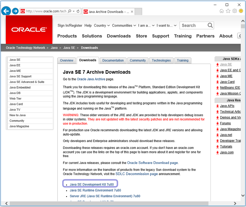Click download arrow icon beside Java APIs
The width and height of the screenshot is (246, 207).
coord(218,106)
